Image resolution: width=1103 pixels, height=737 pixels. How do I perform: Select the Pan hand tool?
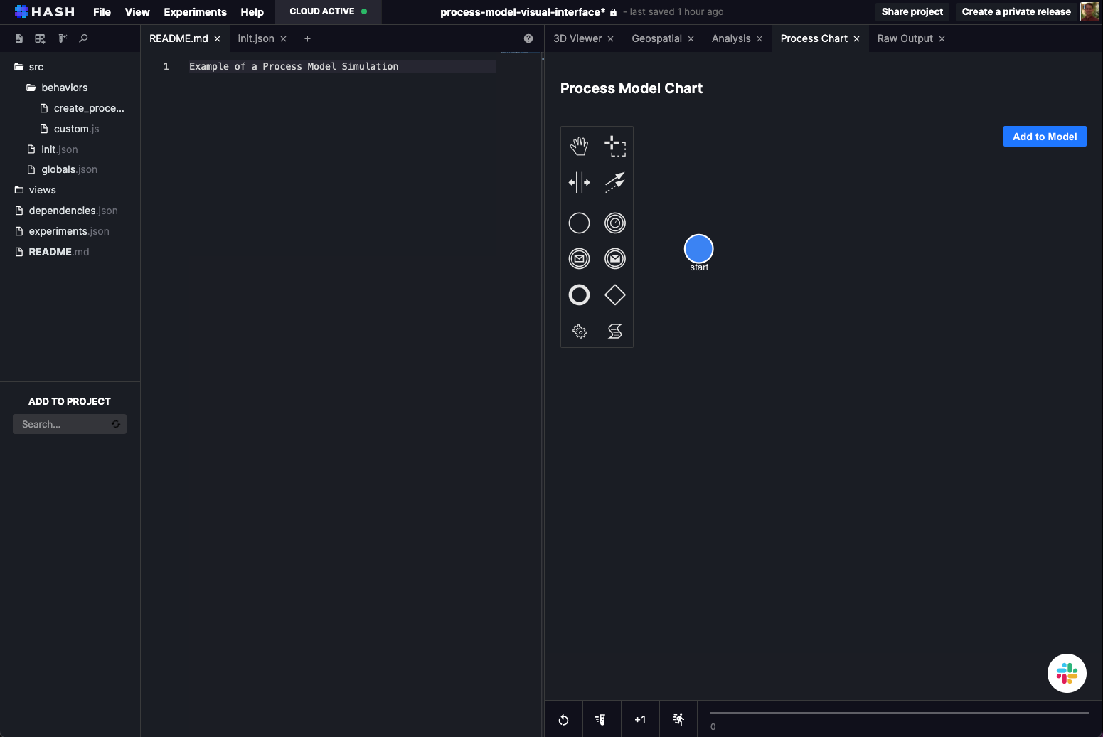click(579, 145)
